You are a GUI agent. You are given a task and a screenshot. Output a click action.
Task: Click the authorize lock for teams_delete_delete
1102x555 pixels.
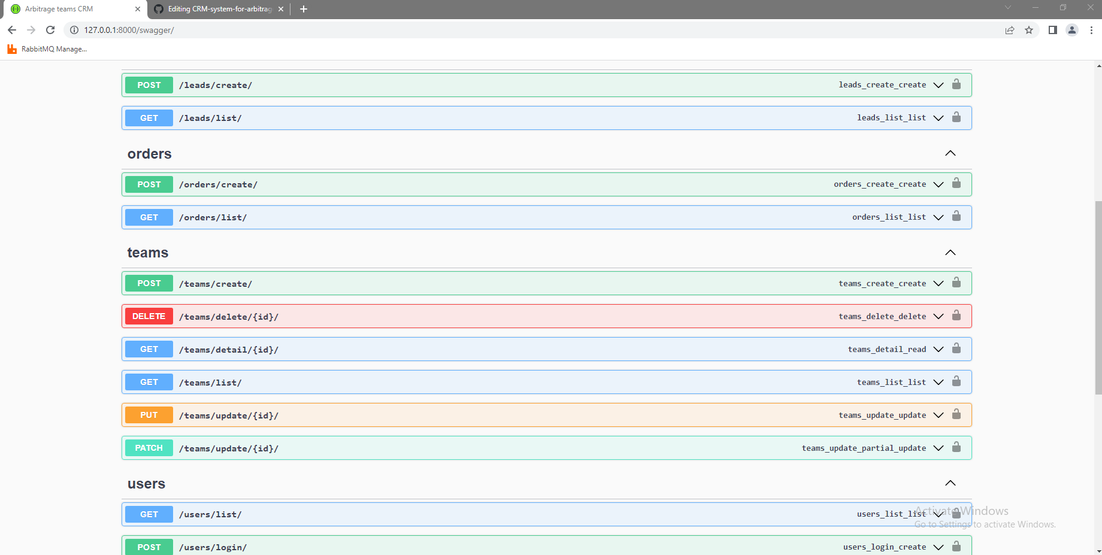(x=957, y=316)
